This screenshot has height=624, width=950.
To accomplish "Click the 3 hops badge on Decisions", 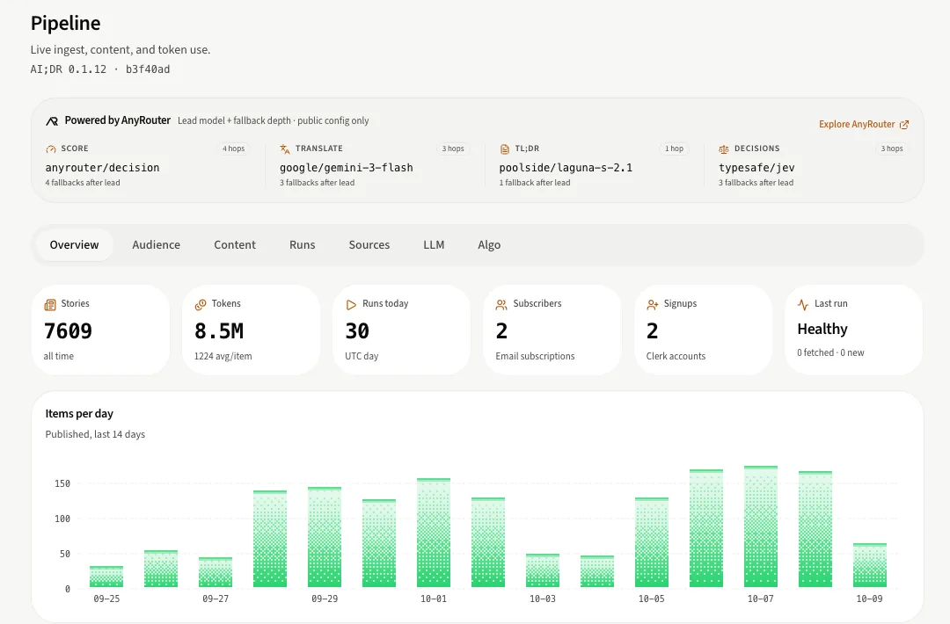I will pyautogui.click(x=892, y=149).
